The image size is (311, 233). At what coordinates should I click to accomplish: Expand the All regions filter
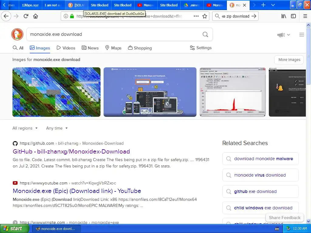[x=25, y=128]
